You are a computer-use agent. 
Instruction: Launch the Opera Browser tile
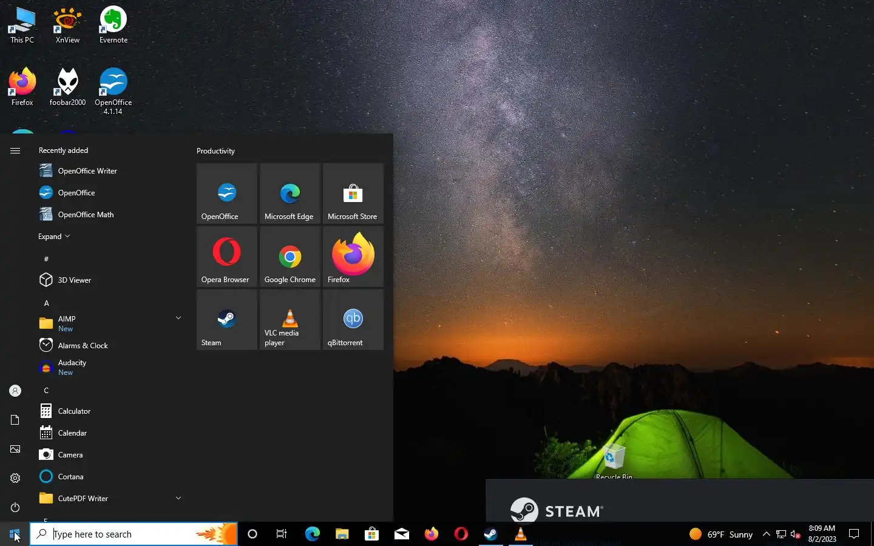tap(227, 257)
